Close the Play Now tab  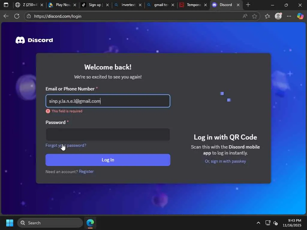75,5
